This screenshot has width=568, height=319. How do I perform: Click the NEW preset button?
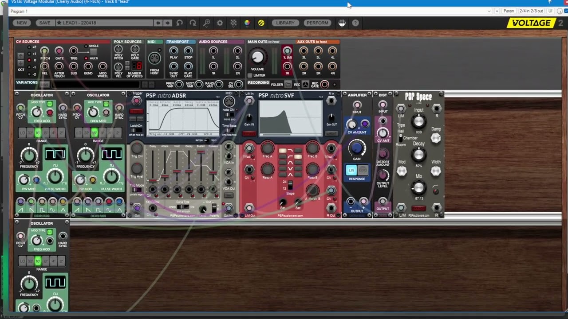(x=21, y=23)
